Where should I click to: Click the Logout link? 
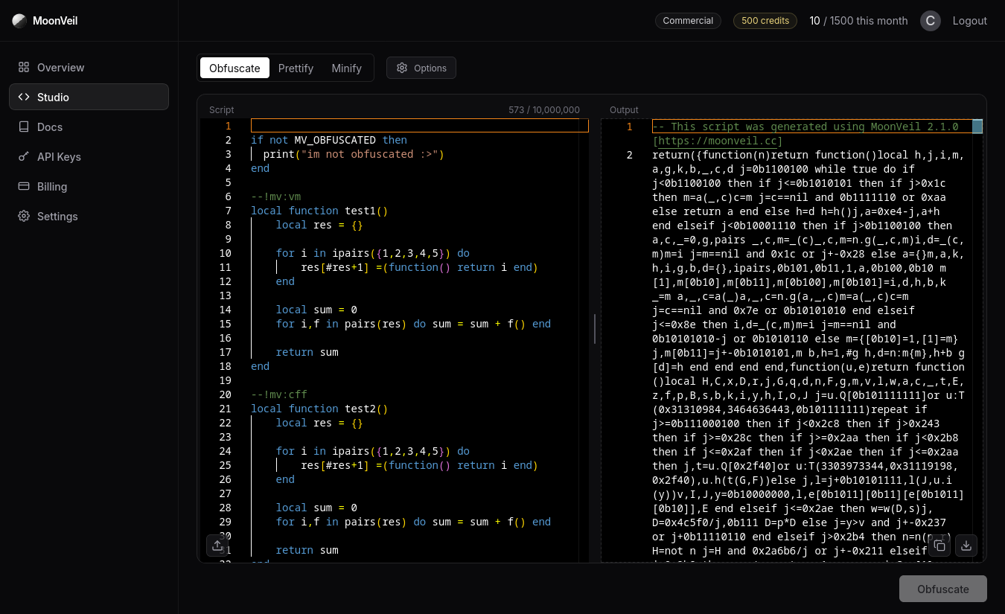click(970, 21)
